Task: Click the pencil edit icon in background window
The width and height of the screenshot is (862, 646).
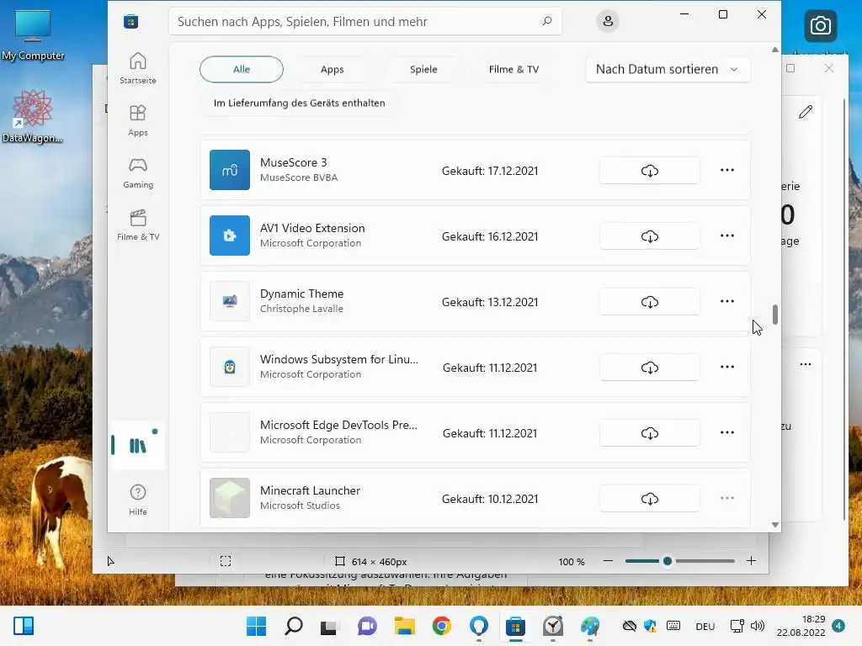Action: click(x=806, y=112)
